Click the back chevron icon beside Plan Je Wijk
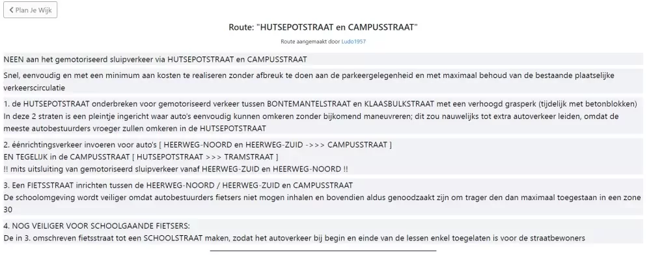 coord(11,10)
